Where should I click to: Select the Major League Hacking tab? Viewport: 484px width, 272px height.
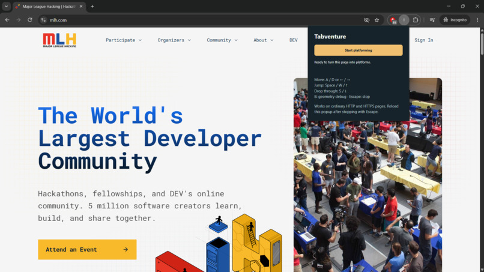(x=49, y=7)
